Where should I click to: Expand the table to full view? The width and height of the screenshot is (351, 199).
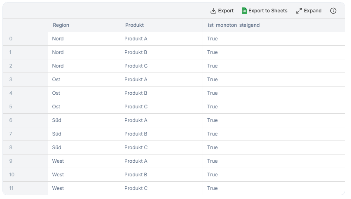(313, 11)
